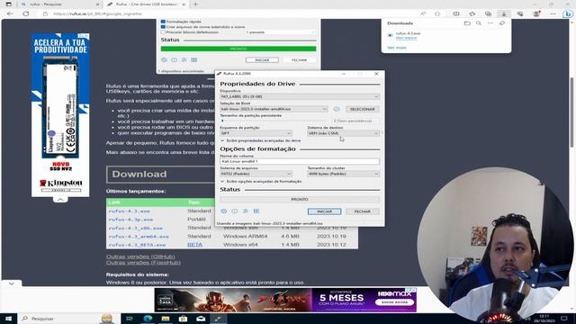Click BETA link in downloads table
Image resolution: width=576 pixels, height=324 pixels.
pyautogui.click(x=194, y=245)
